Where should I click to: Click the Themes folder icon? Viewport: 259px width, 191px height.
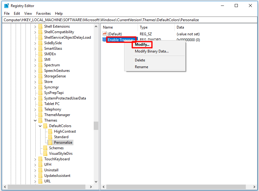tap(41, 120)
